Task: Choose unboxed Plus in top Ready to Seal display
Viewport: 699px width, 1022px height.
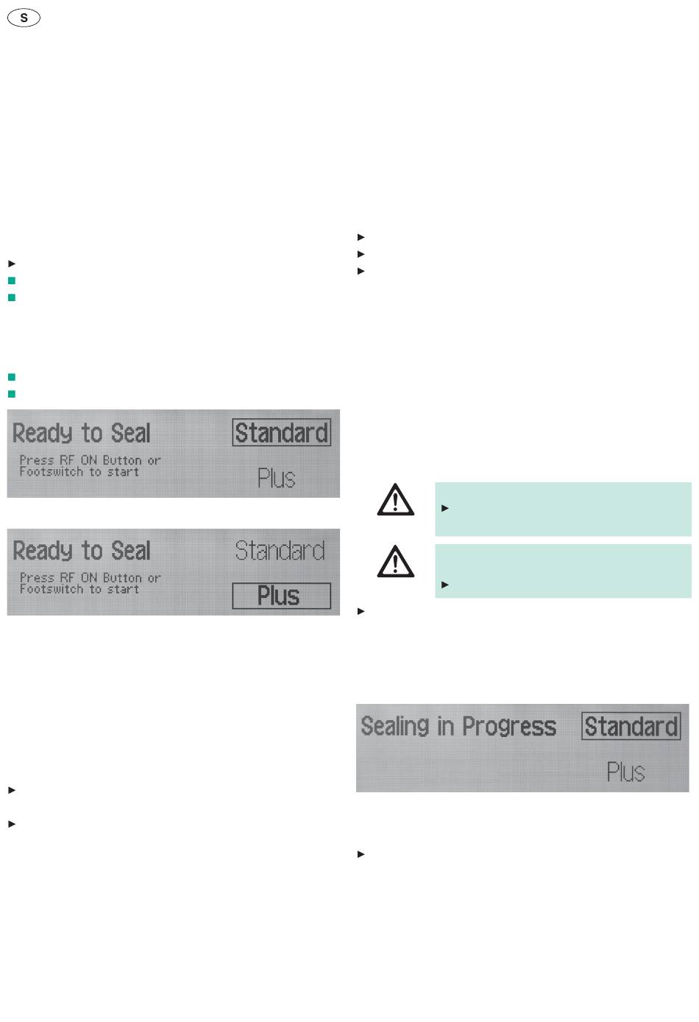Action: tap(277, 479)
